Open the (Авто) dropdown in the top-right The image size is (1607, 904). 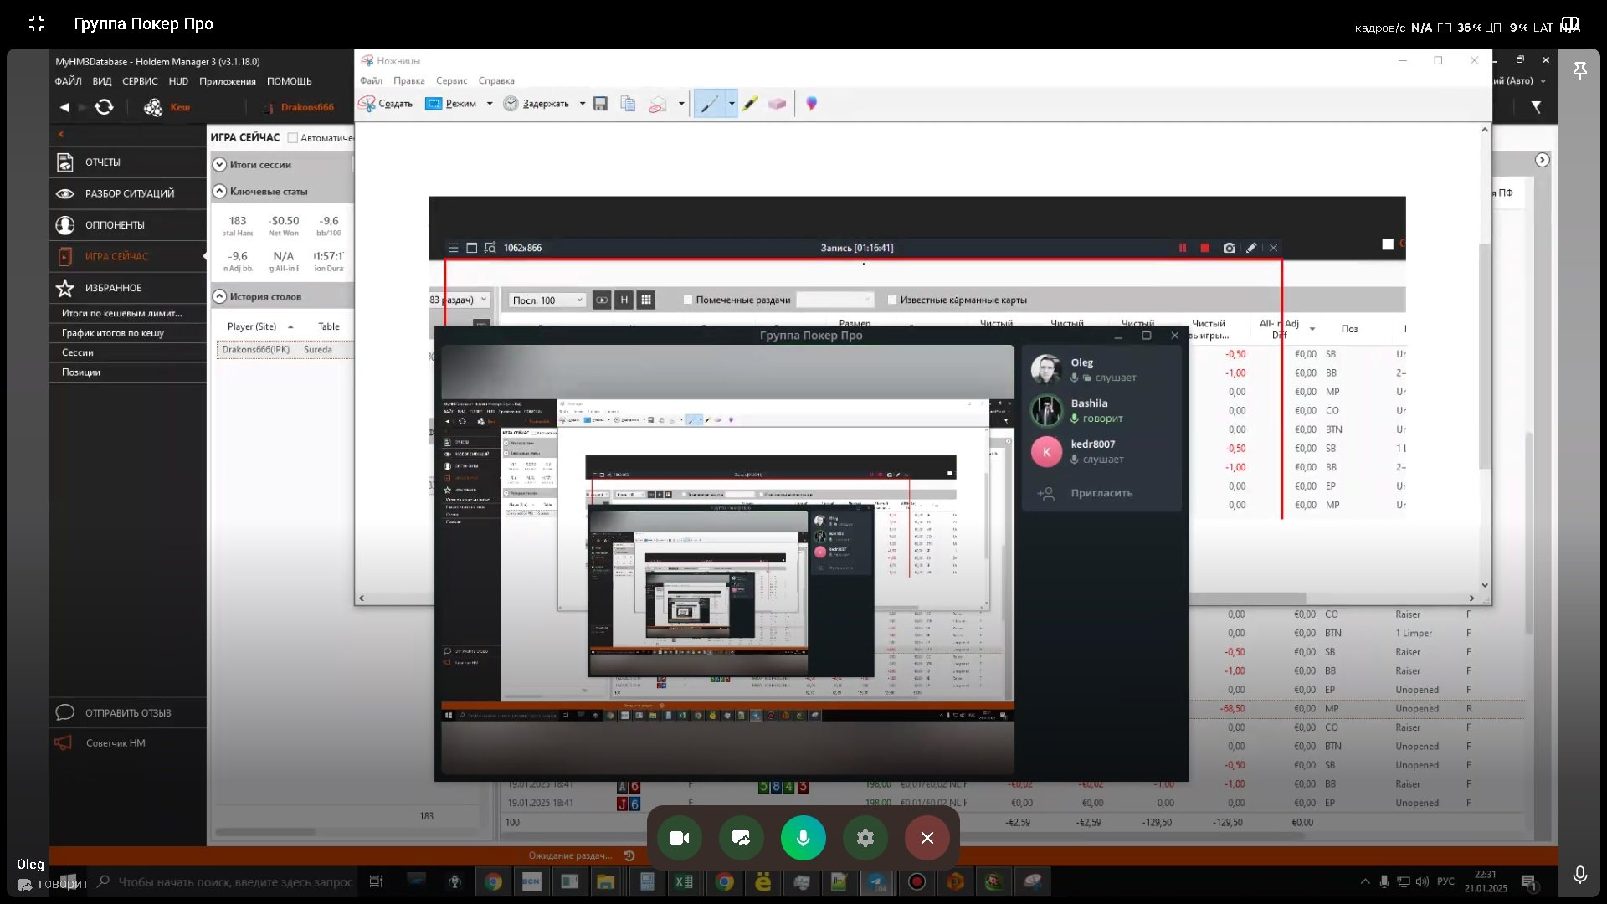point(1543,81)
